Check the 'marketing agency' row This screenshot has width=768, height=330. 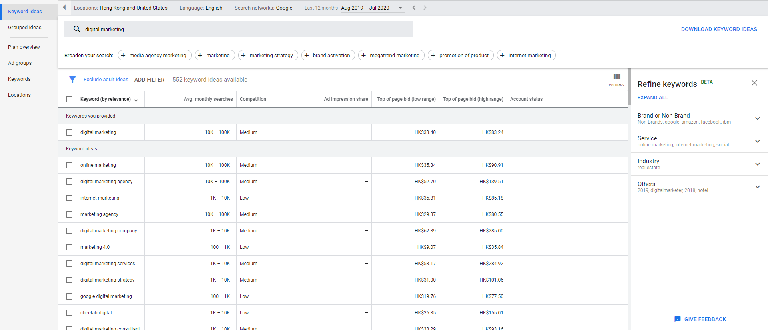(x=69, y=214)
